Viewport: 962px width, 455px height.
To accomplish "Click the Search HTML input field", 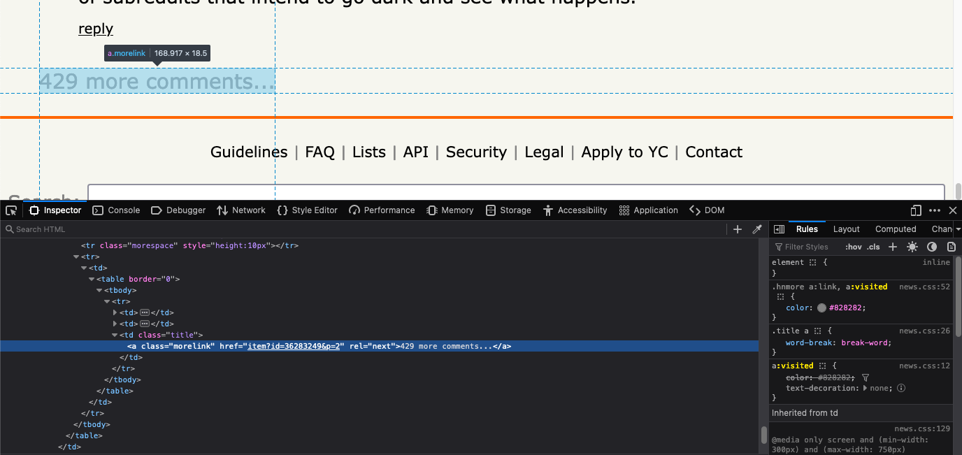I will [41, 229].
